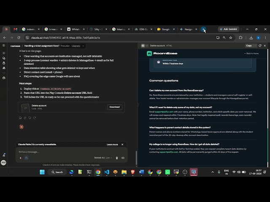Open the Chrome downloads icon
The height and width of the screenshot is (202, 270).
tap(251, 37)
